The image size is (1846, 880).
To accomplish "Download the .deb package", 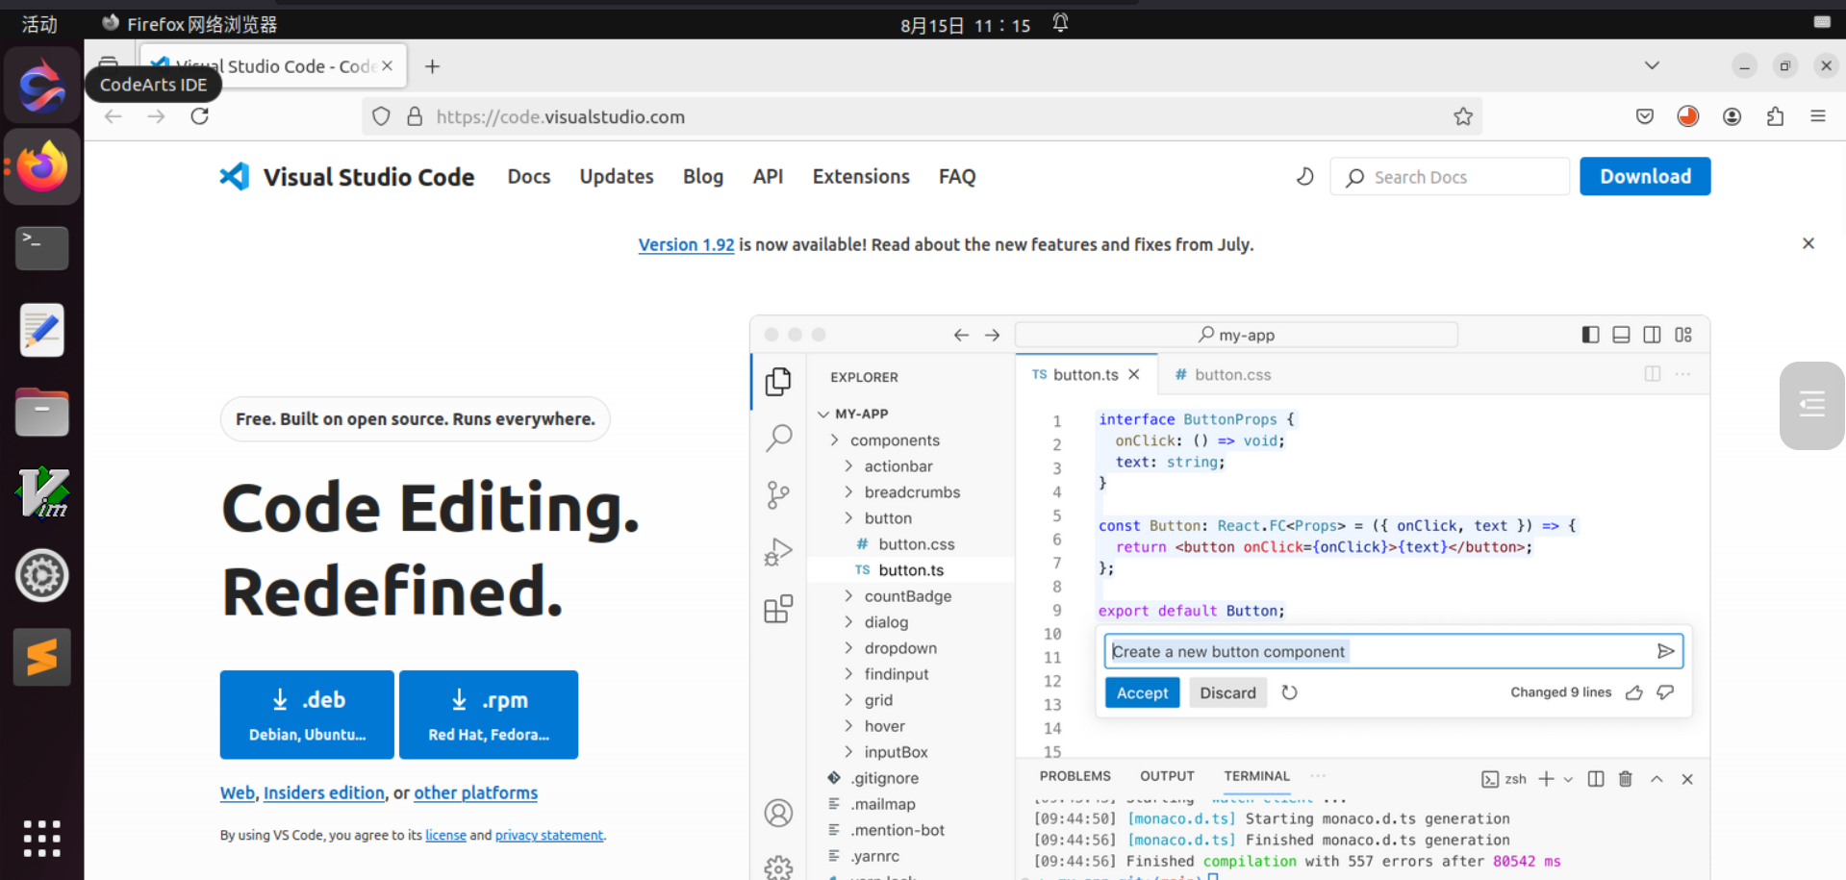I will pos(307,715).
